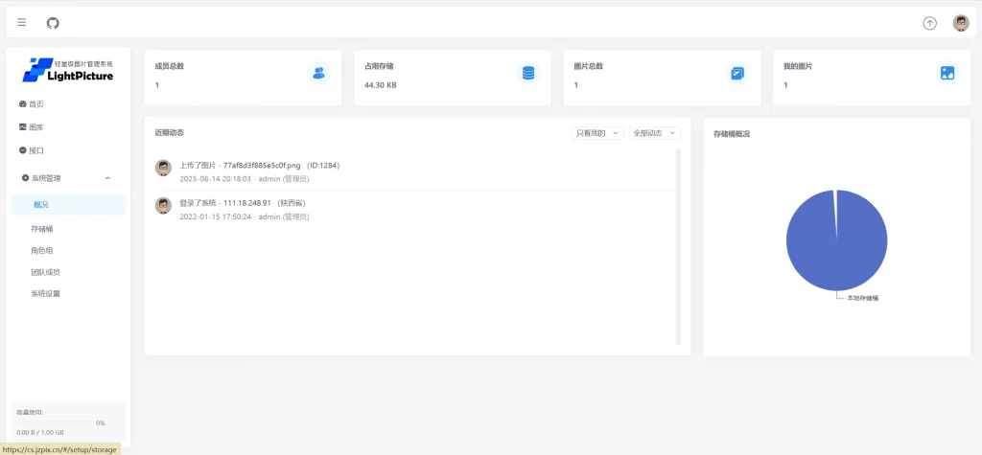The image size is (982, 455).
Task: Open the GitHub icon link
Action: pos(53,23)
